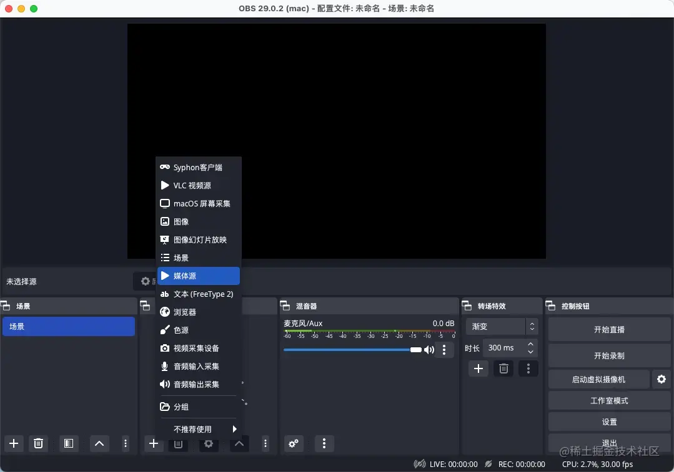Add a transition with the plus icon
This screenshot has width=674, height=472.
(x=478, y=368)
